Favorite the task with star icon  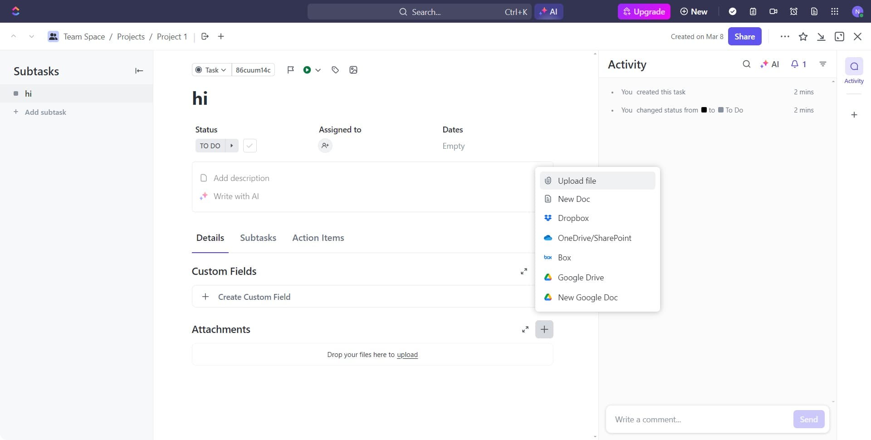pos(803,37)
